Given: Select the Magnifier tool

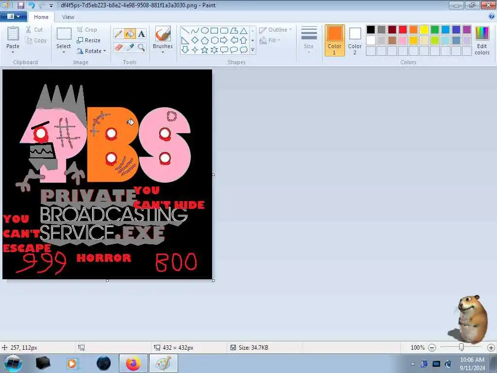Looking at the screenshot, I should coord(141,47).
